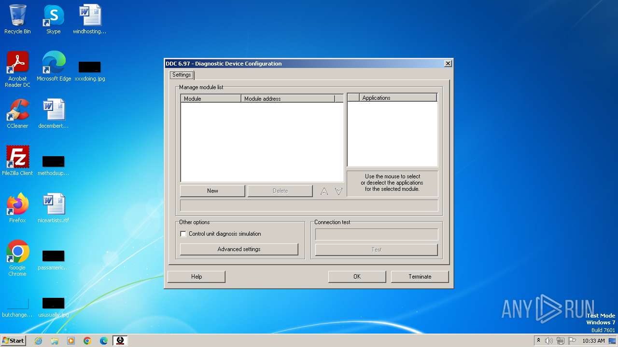The height and width of the screenshot is (347, 618).
Task: Launch FileZilla Client shortcut
Action: [17, 161]
